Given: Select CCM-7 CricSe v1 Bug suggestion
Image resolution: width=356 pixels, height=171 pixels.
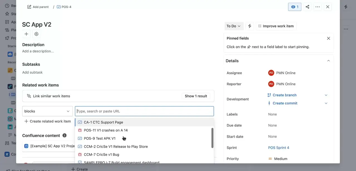Looking at the screenshot, I should click(x=143, y=154).
